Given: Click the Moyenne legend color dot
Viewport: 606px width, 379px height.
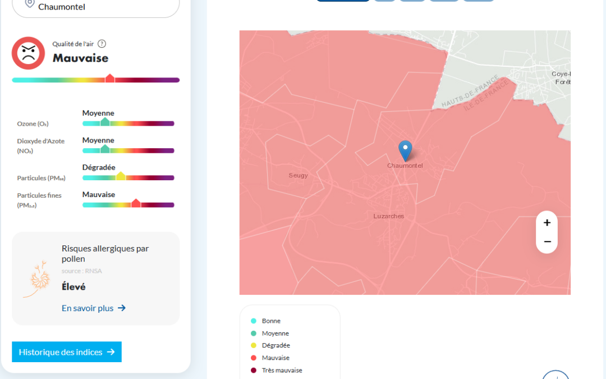Looking at the screenshot, I should click(x=254, y=334).
